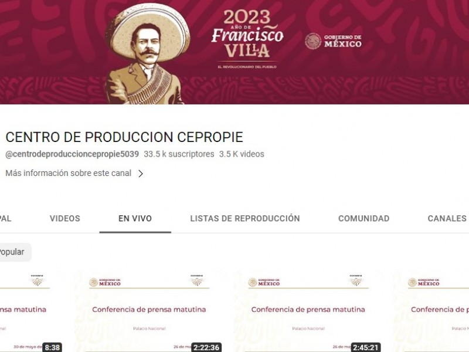This screenshot has height=352, width=469.
Task: Click the Gobierno de México emblem in banner
Action: click(x=333, y=41)
